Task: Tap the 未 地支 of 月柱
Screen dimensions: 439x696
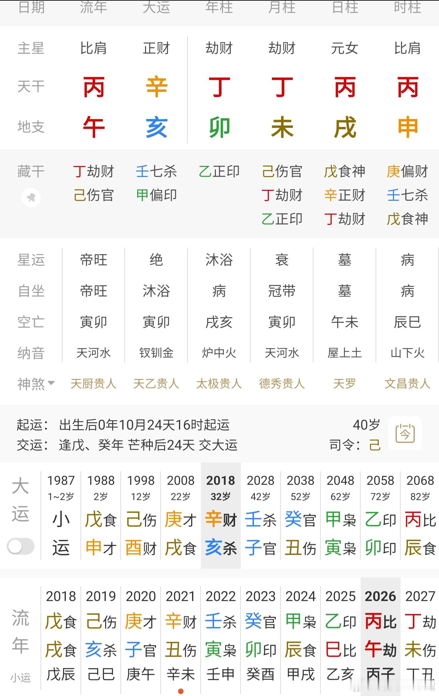Action: click(x=282, y=127)
